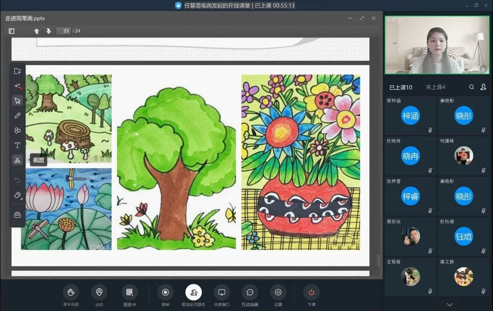The height and width of the screenshot is (311, 493).
Task: Toggle the teacher video's microphone icon
Action: 483,69
